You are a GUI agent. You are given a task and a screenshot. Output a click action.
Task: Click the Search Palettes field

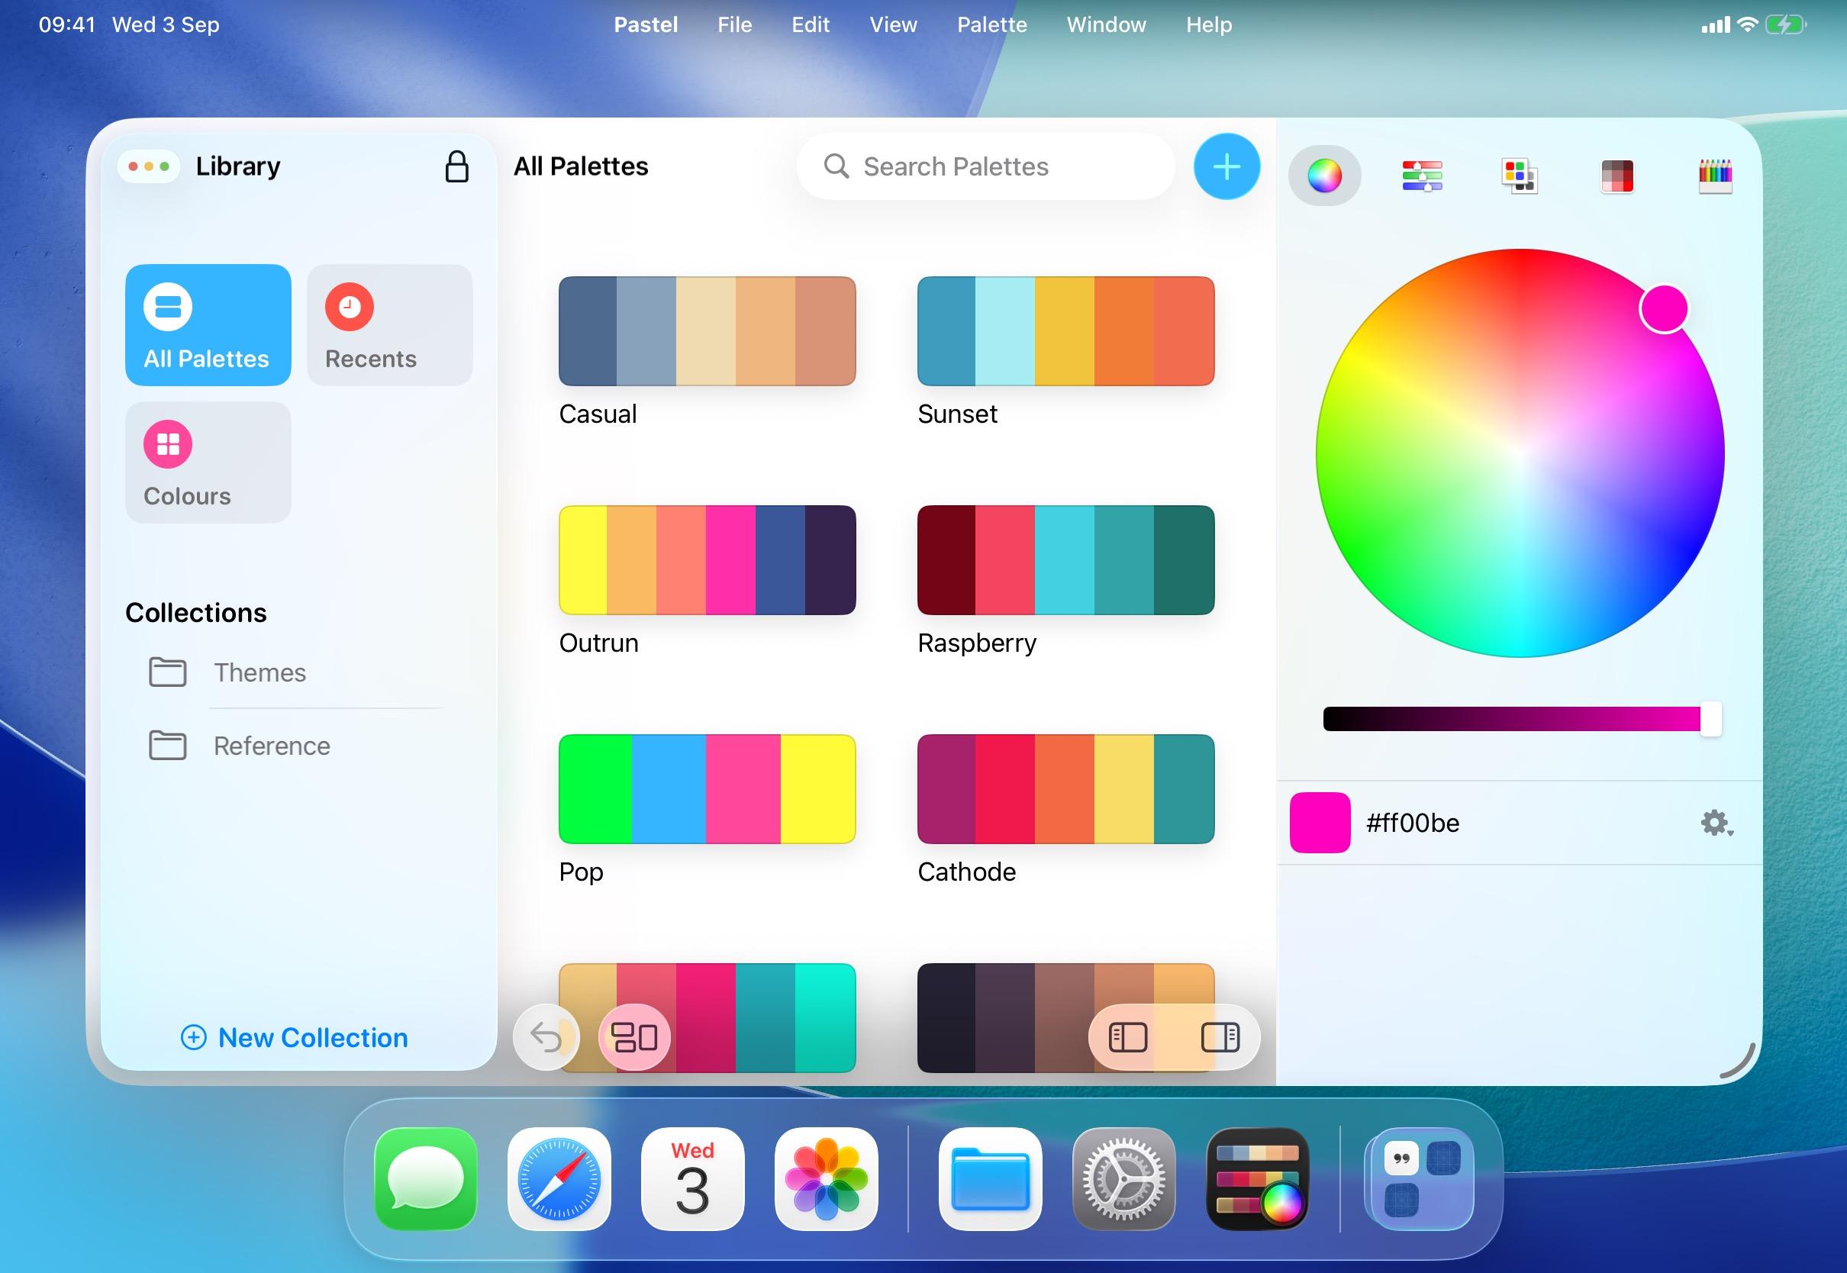[986, 166]
